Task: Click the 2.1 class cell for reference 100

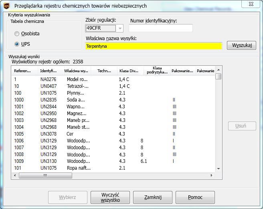Action: pyautogui.click(x=122, y=93)
